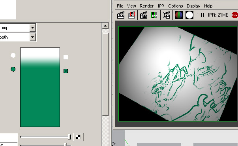Image resolution: width=238 pixels, height=146 pixels.
Task: Click the checker map button beside the slider
Action: pos(78,137)
